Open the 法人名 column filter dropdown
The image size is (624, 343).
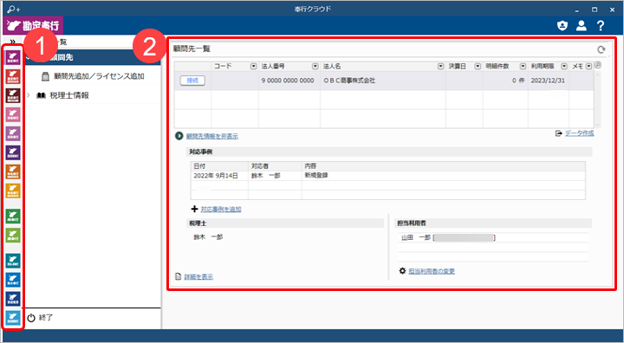[x=440, y=67]
